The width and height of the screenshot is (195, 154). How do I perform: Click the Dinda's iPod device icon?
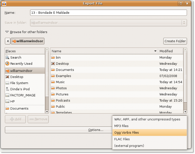tap(7, 89)
